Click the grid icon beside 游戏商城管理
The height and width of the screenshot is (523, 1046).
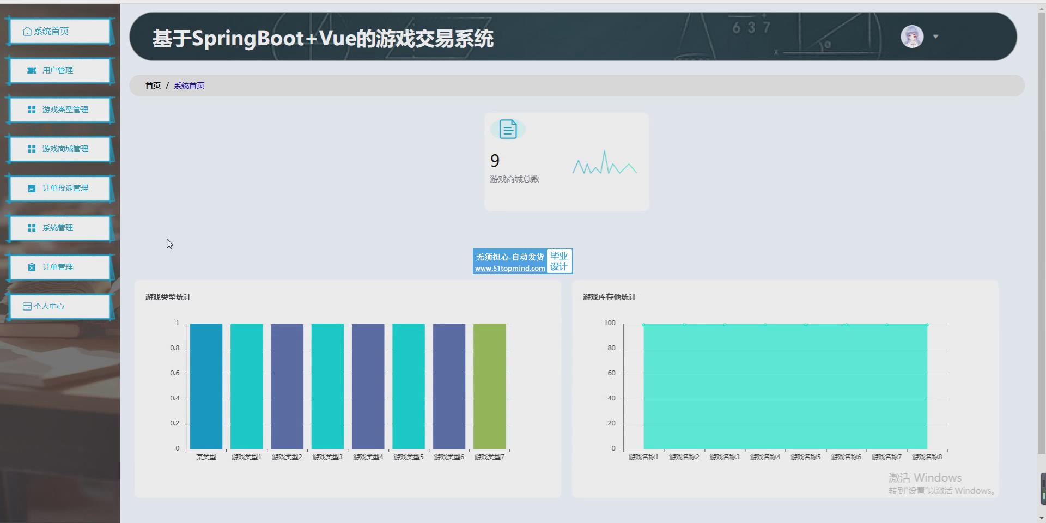(32, 149)
